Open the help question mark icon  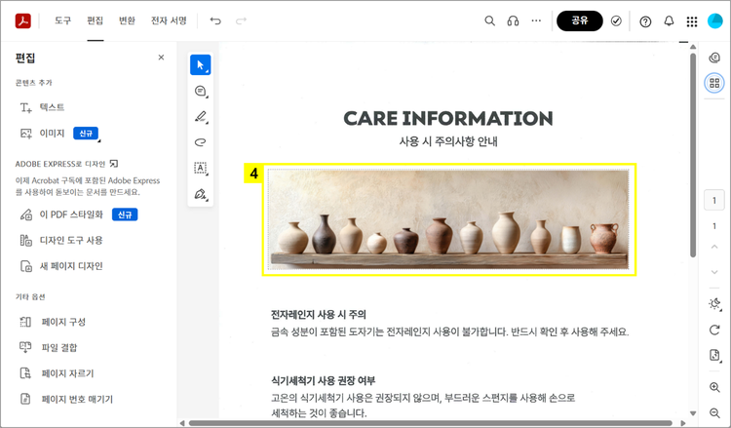[x=645, y=21]
